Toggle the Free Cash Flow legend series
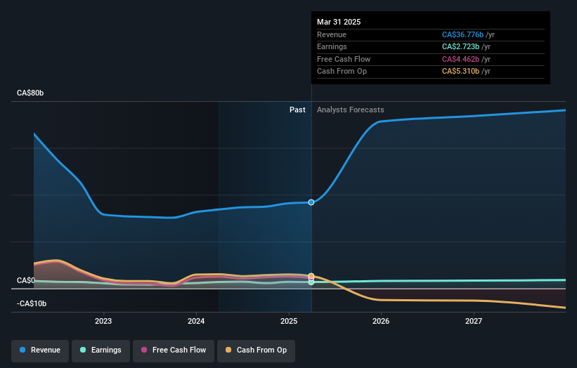Screen dimensions: 577x368 click(x=174, y=350)
